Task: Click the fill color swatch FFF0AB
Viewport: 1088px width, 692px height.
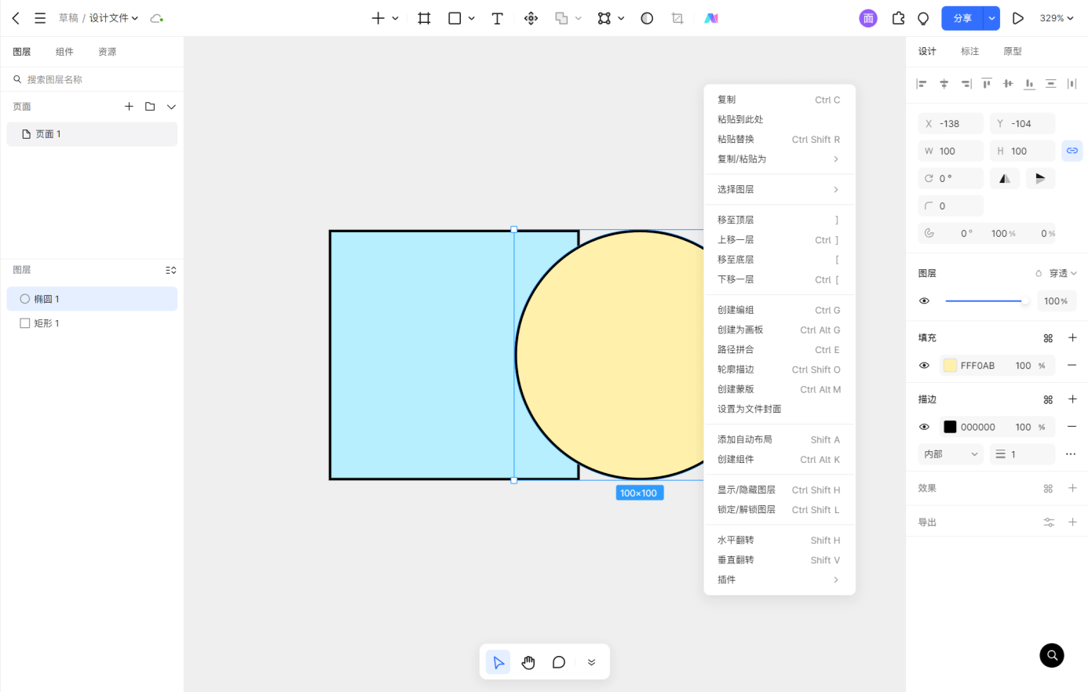Action: click(950, 366)
